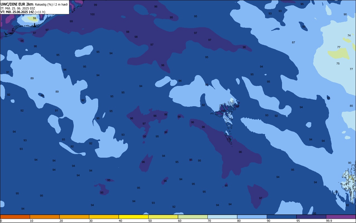Click the 'VT: Mið. 25.06.2025 14Z' line

[x=17, y=12]
